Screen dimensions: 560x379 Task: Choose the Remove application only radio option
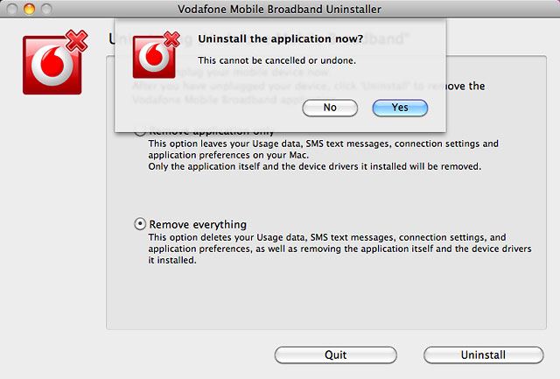click(140, 131)
